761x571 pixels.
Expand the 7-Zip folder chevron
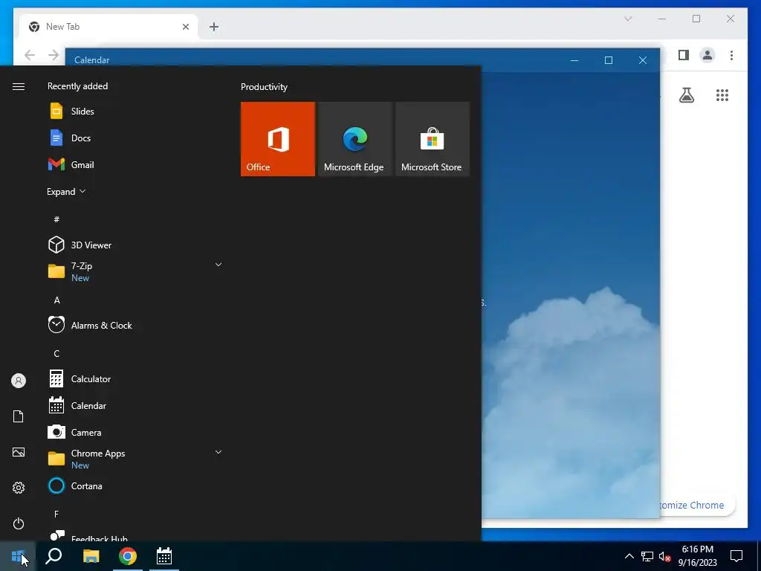pyautogui.click(x=218, y=265)
